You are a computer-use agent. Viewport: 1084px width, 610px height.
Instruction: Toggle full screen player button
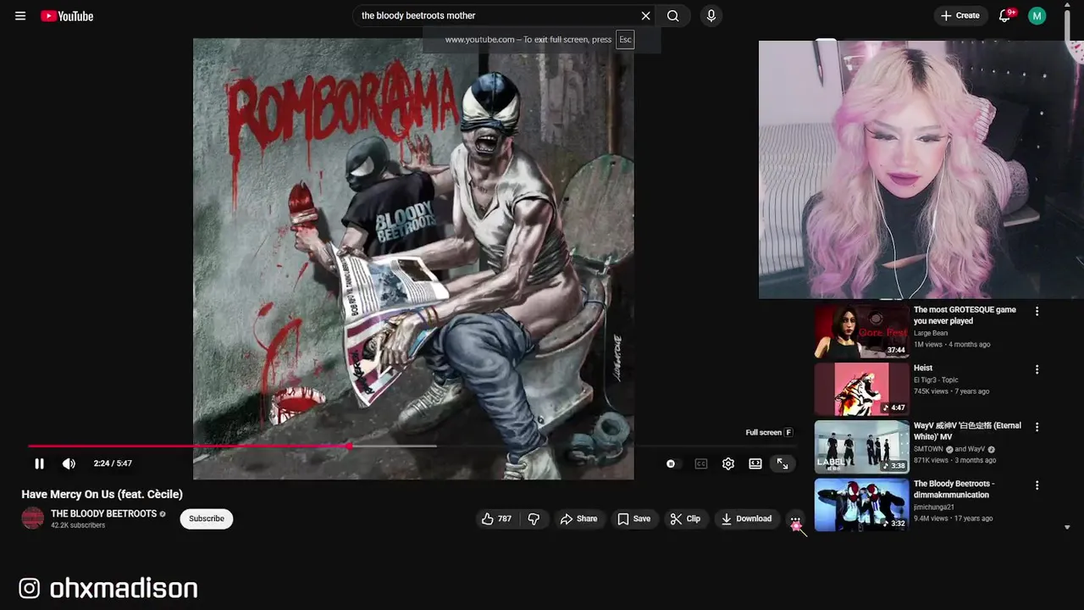[783, 463]
